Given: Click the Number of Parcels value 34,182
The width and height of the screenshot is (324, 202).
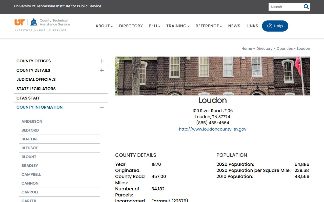Looking at the screenshot, I should [158, 189].
